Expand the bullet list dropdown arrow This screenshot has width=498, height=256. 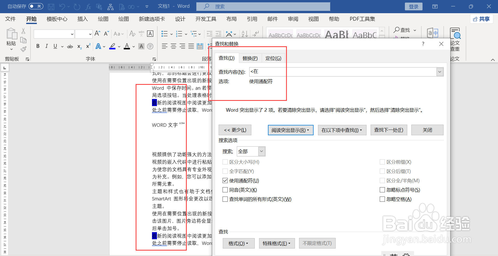click(171, 34)
